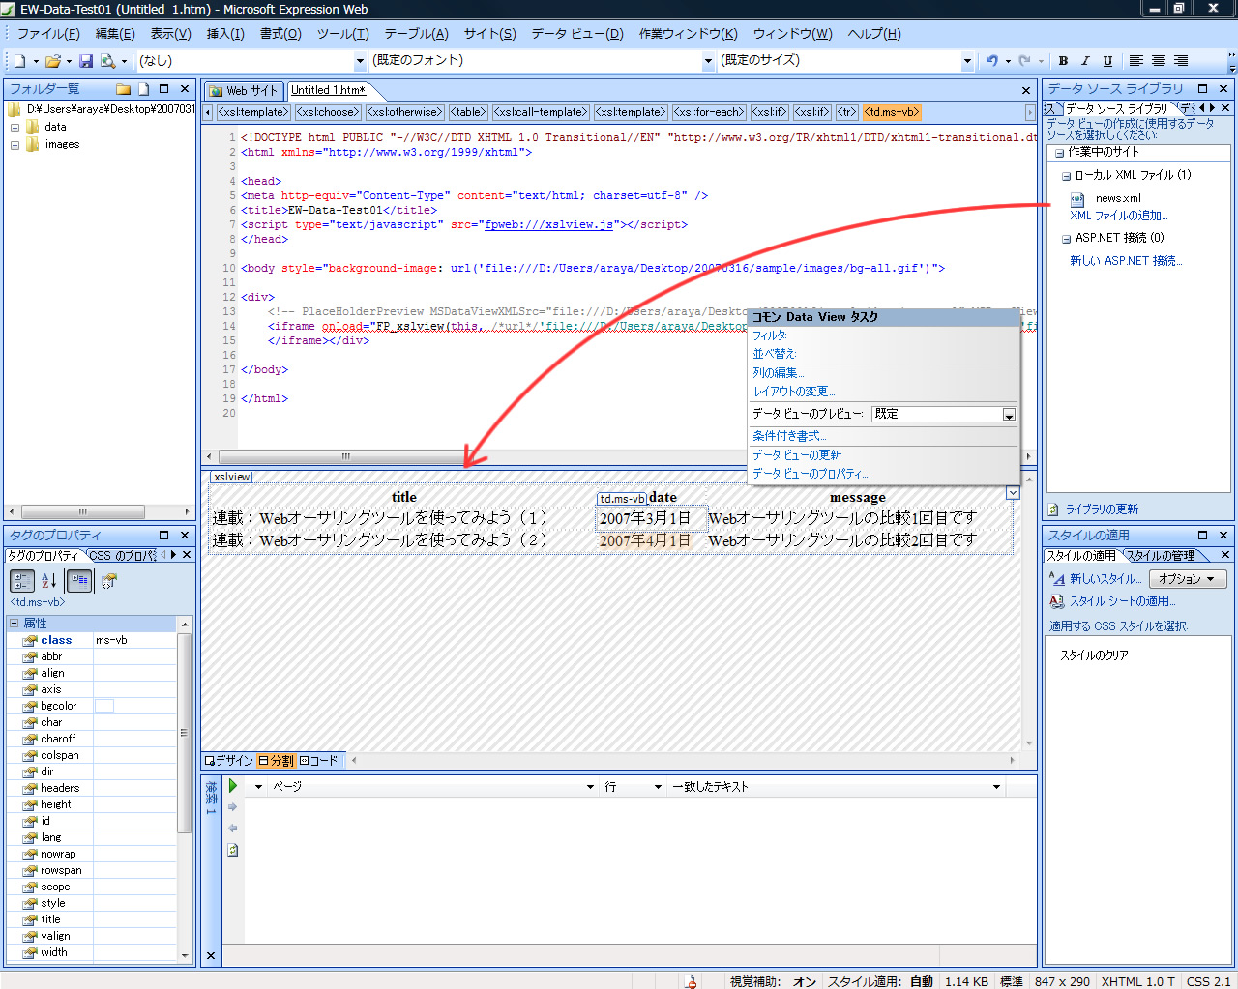Screen dimensions: 1238x989
Task: Click the 条件付き書式 link in the task menu
Action: point(789,436)
